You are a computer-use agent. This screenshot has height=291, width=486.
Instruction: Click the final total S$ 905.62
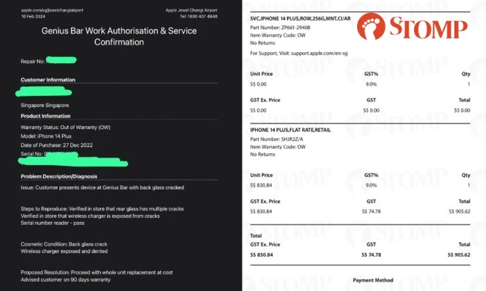point(459,255)
